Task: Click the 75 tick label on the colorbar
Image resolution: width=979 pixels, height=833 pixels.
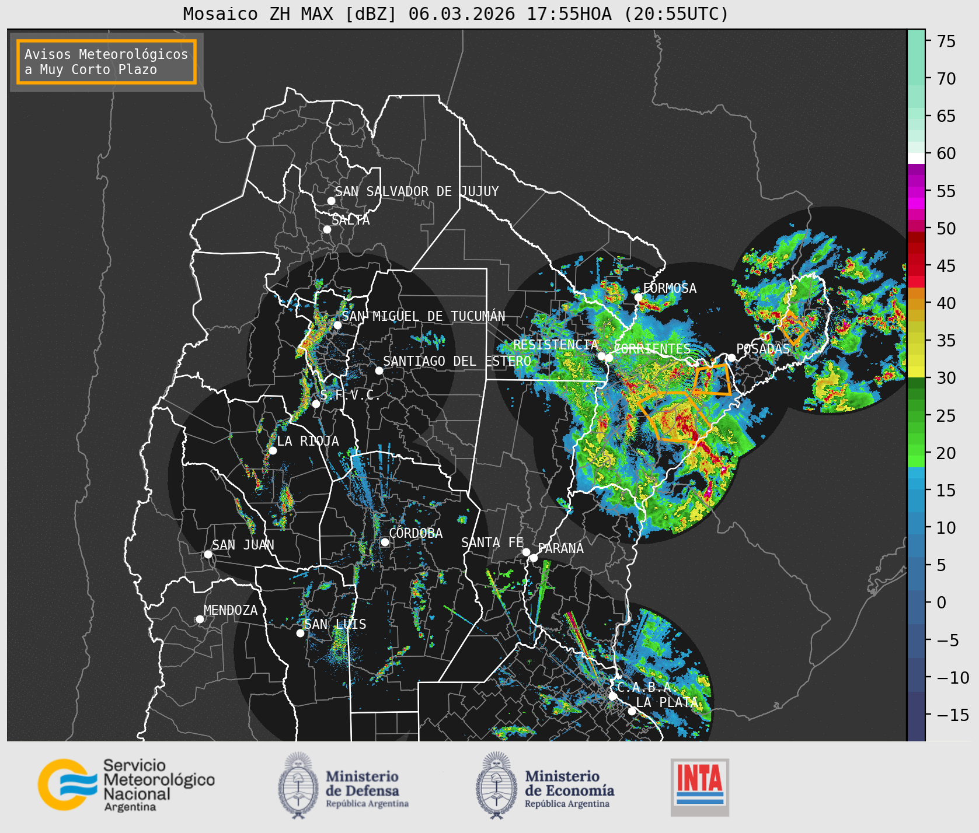Action: [x=946, y=41]
